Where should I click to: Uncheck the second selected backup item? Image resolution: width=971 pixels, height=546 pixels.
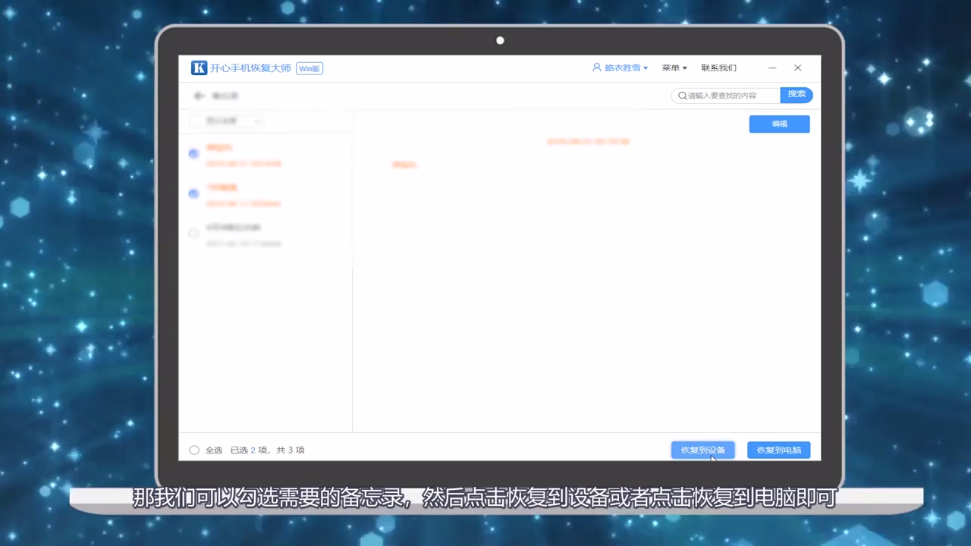click(193, 194)
